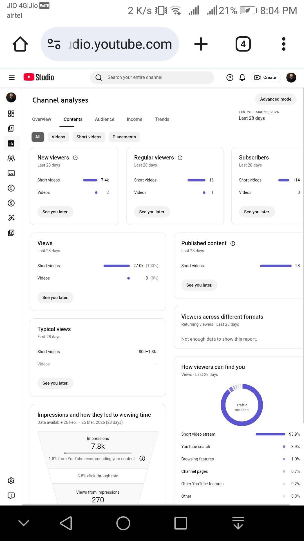The height and width of the screenshot is (541, 304).
Task: Select the Videos filter chip
Action: tap(58, 137)
